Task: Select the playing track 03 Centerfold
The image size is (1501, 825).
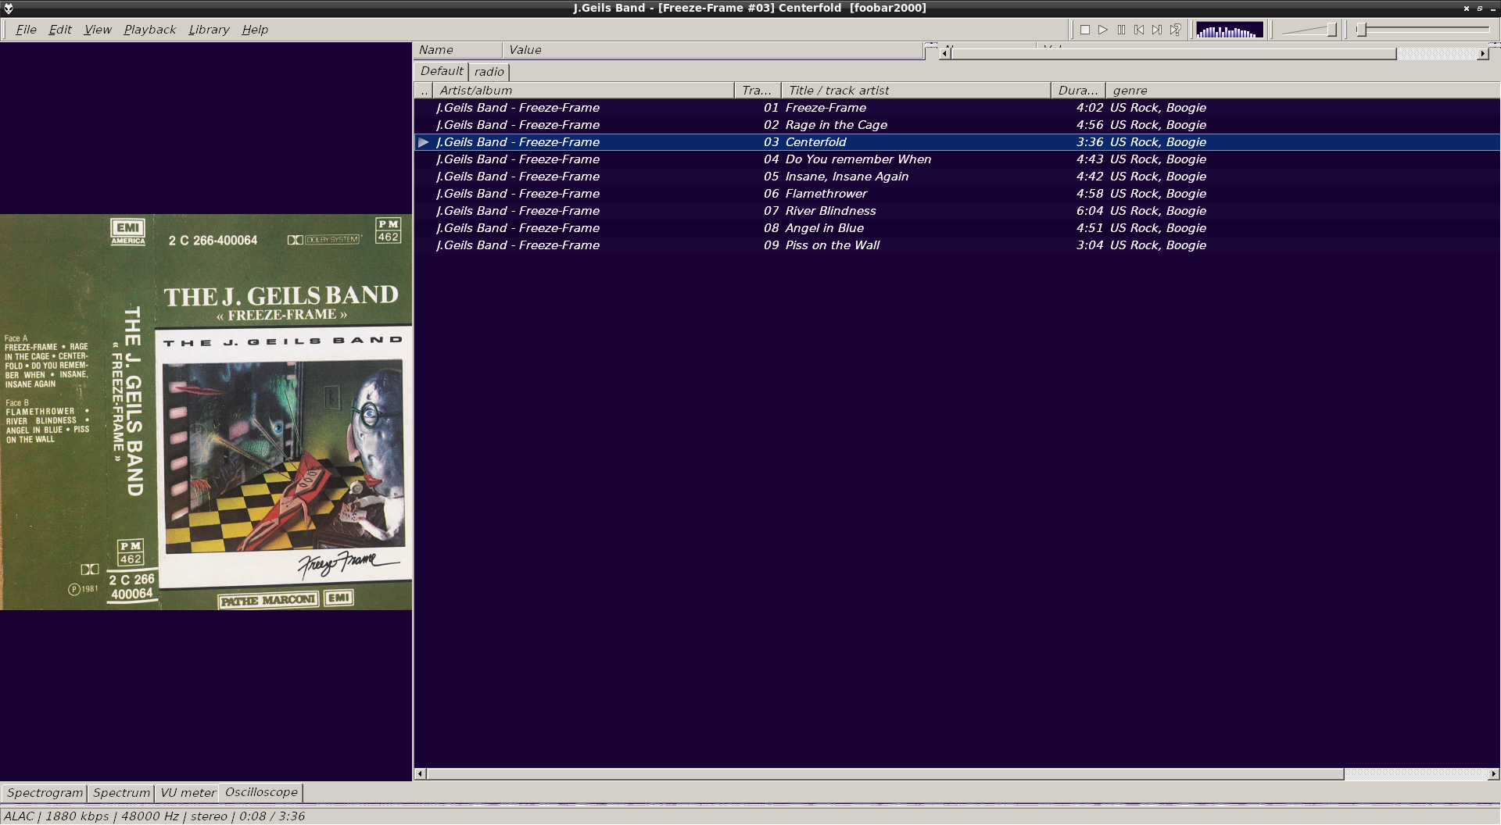Action: pyautogui.click(x=957, y=142)
